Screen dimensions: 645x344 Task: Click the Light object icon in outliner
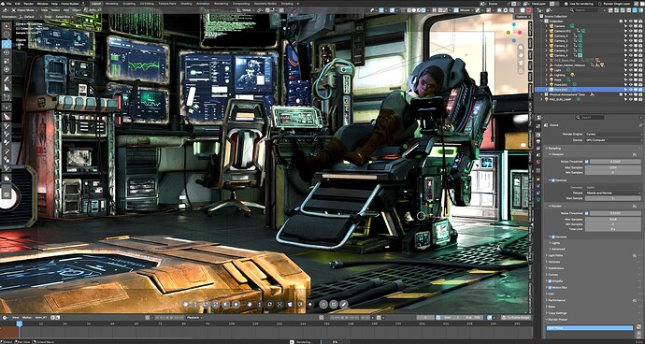click(552, 70)
